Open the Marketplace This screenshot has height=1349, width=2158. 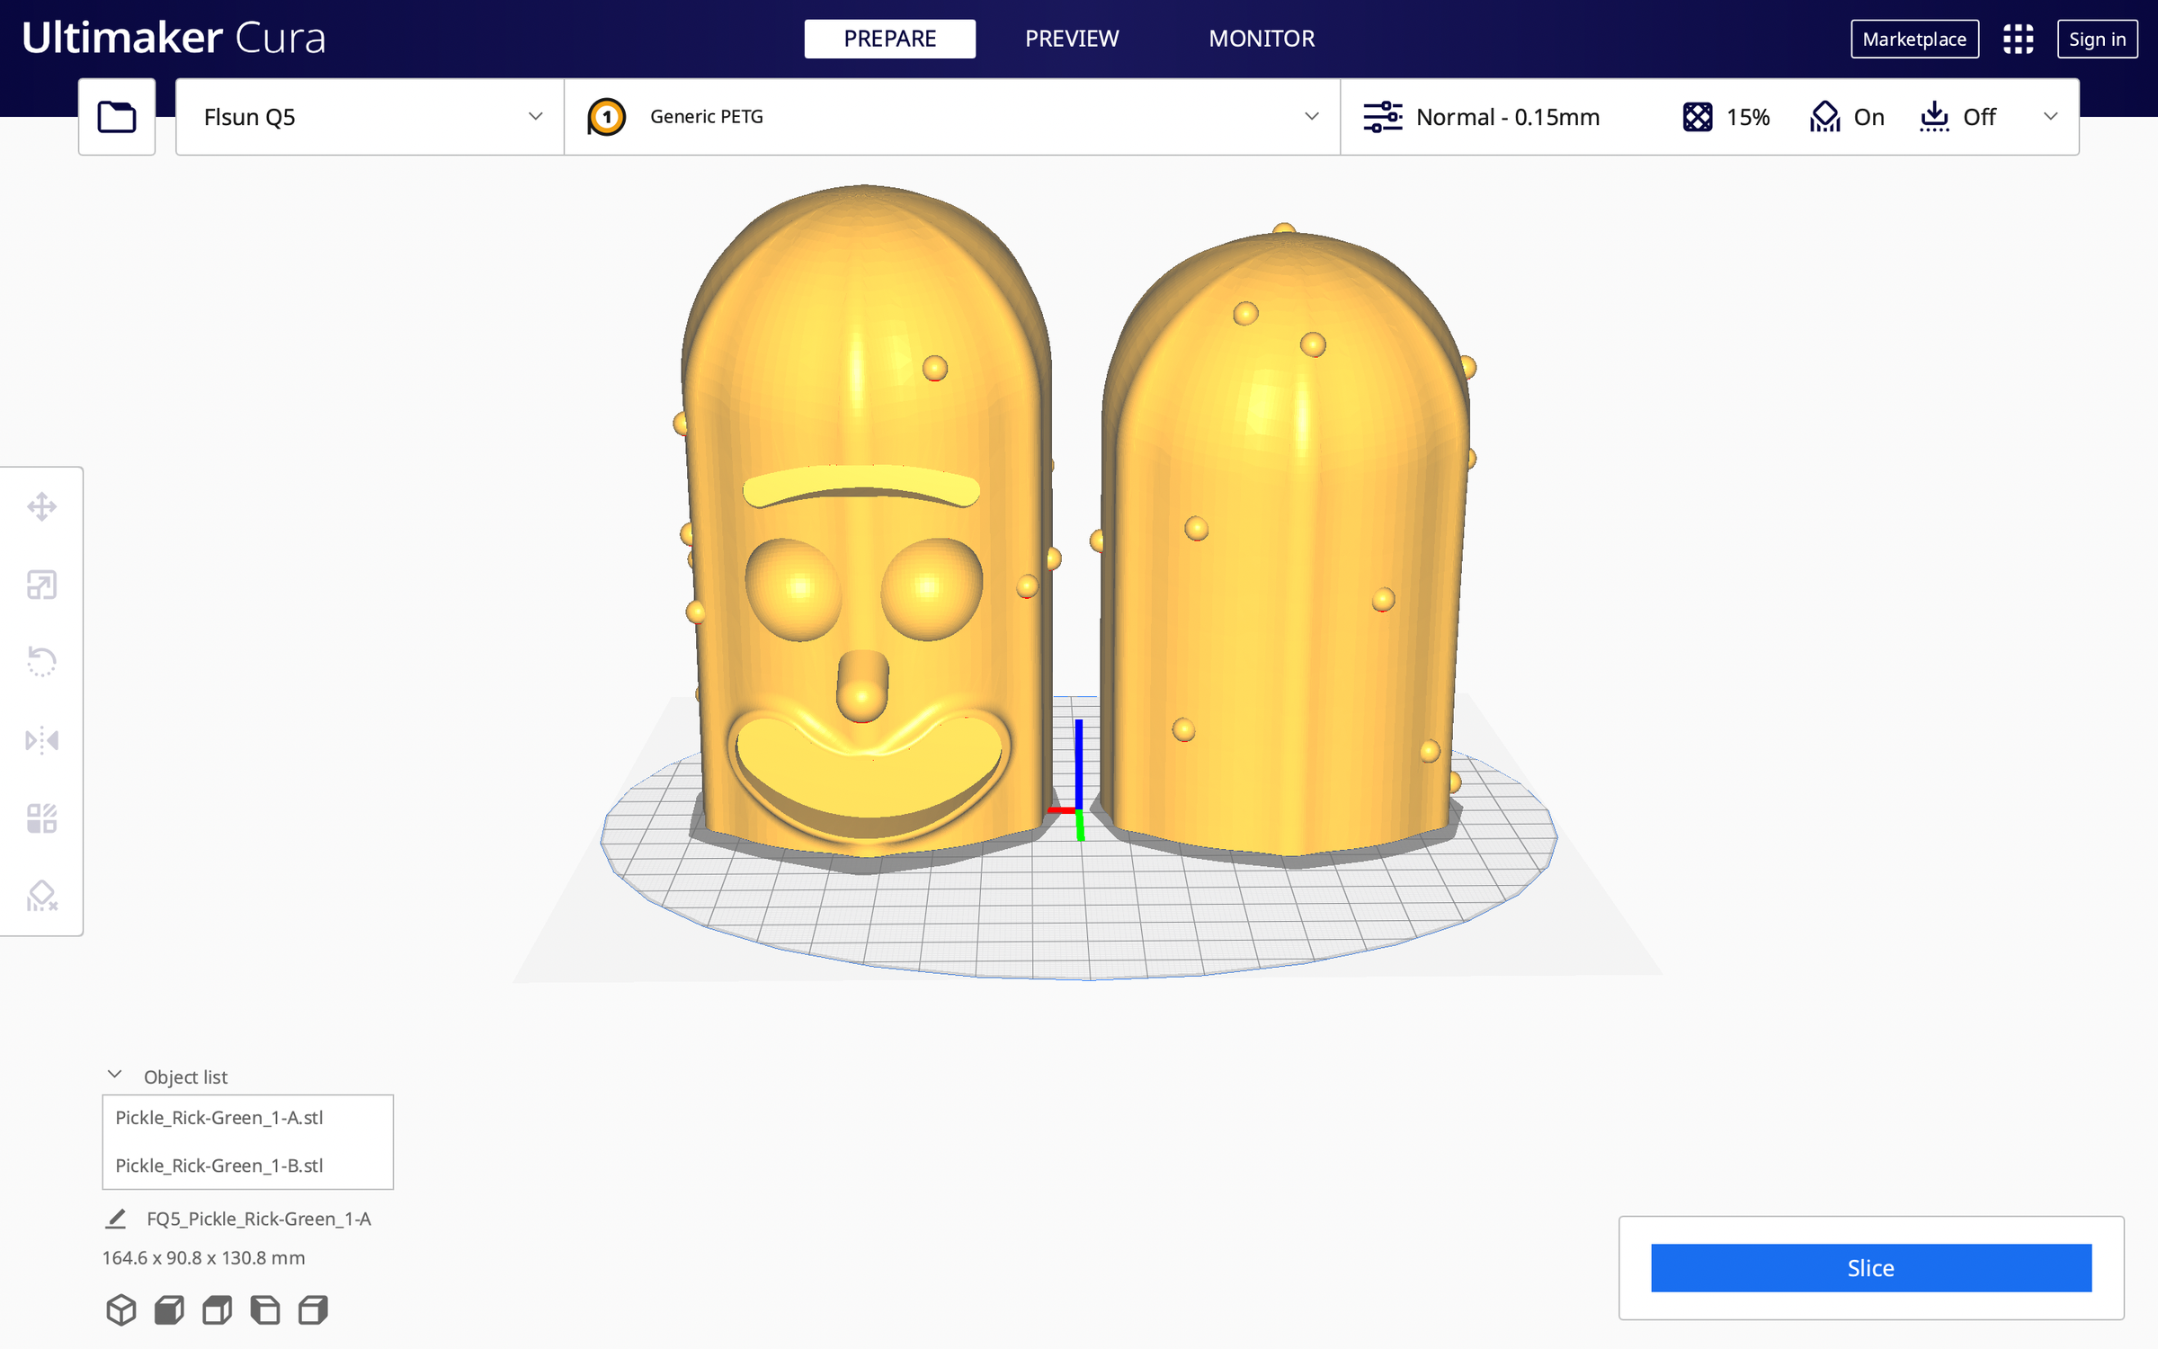pos(1913,39)
